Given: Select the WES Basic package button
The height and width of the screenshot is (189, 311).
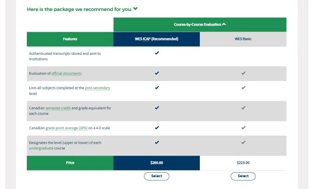Looking at the screenshot, I should coord(243,176).
